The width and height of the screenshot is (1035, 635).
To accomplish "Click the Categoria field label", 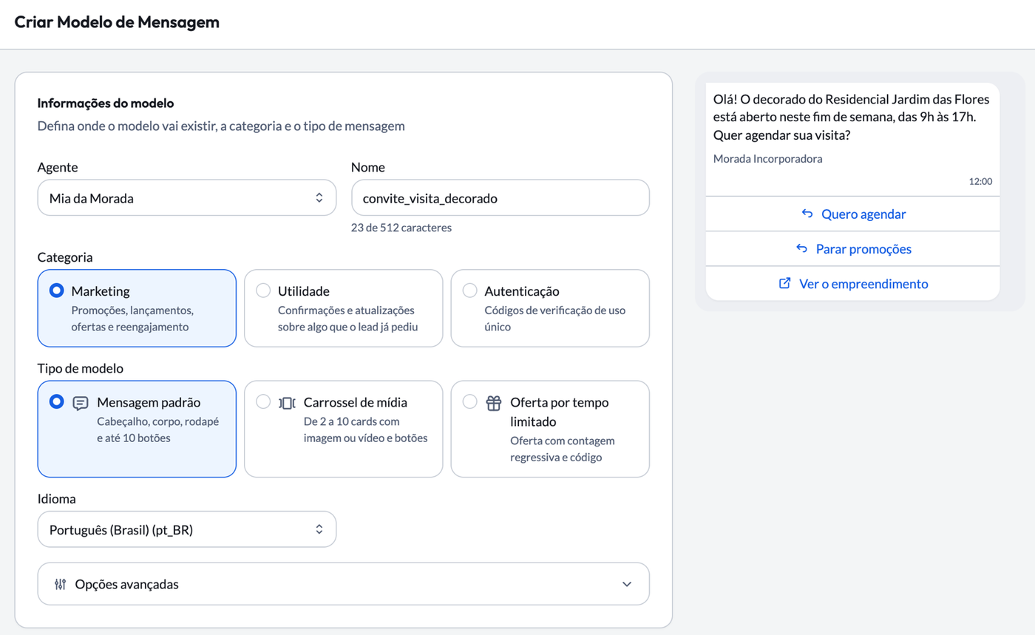I will tap(65, 257).
